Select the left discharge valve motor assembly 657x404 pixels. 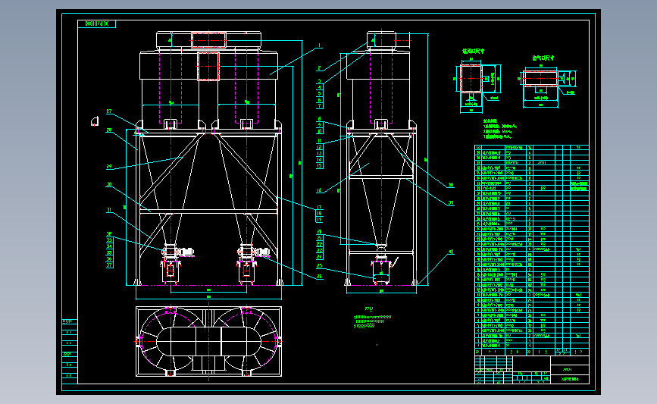tap(177, 252)
